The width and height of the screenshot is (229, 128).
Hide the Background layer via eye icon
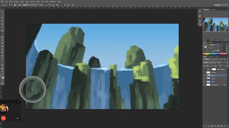coord(204,85)
